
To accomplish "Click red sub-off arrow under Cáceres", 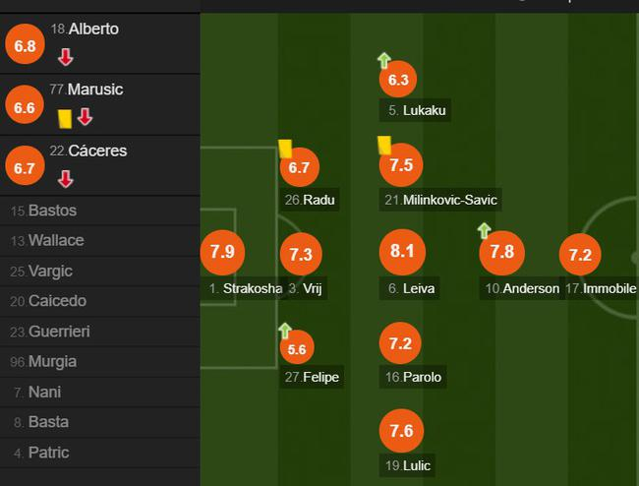I will 65,179.
